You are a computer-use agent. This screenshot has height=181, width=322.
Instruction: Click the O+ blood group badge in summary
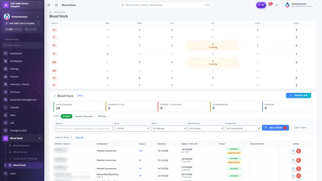coord(54,78)
